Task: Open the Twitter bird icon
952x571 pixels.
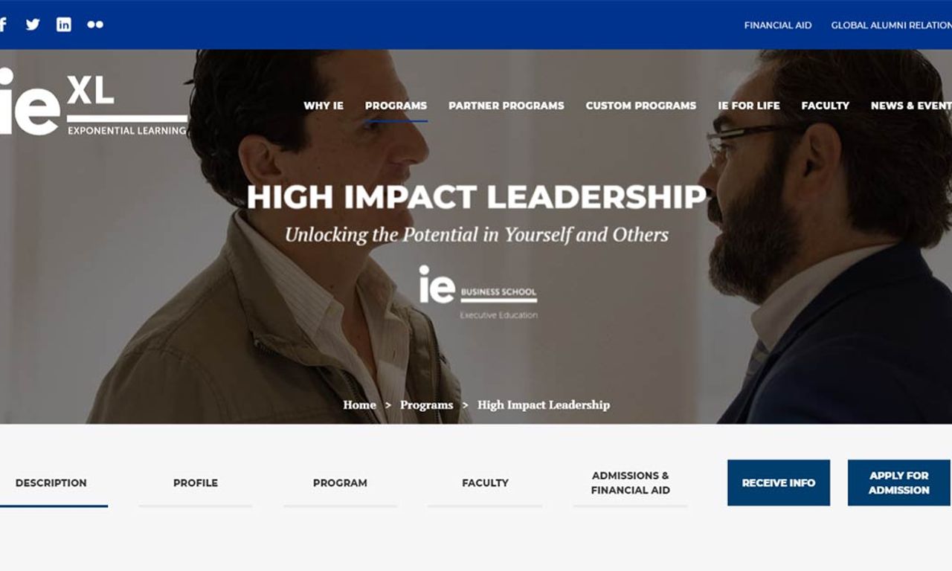Action: (33, 25)
